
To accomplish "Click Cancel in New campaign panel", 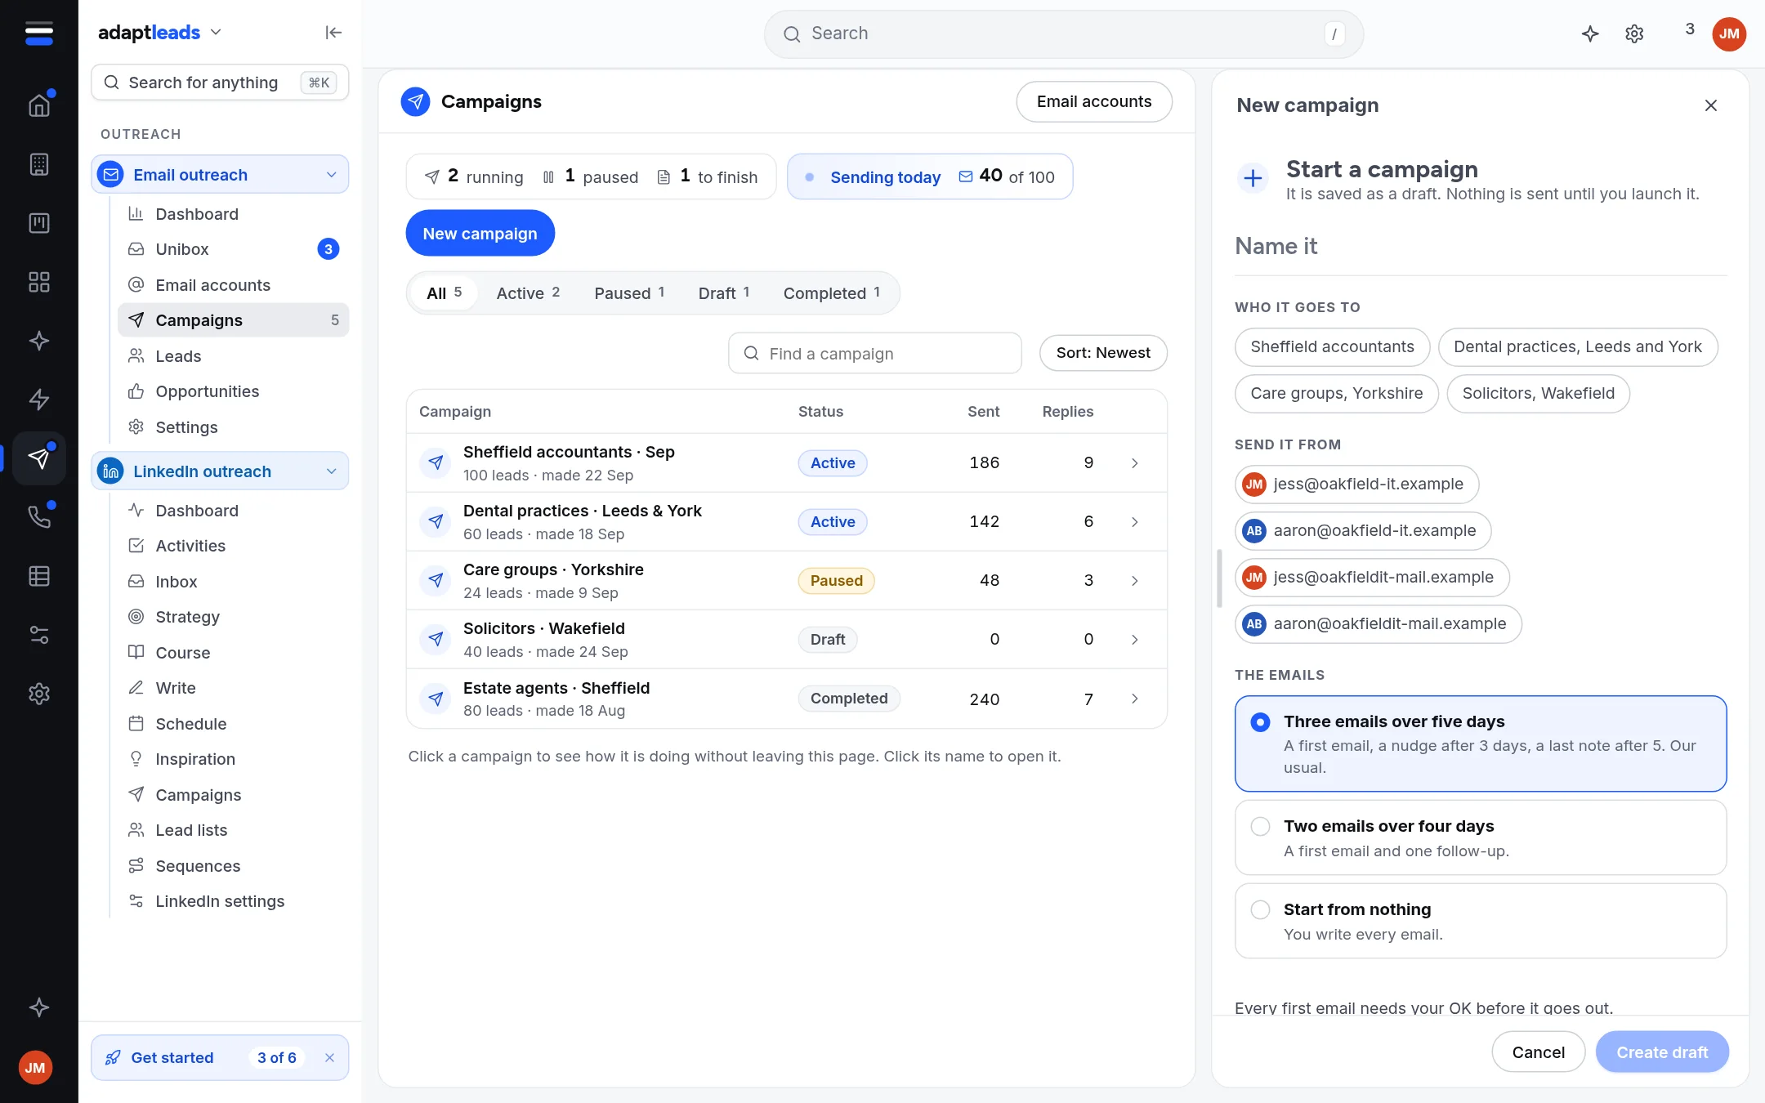I will click(1538, 1052).
